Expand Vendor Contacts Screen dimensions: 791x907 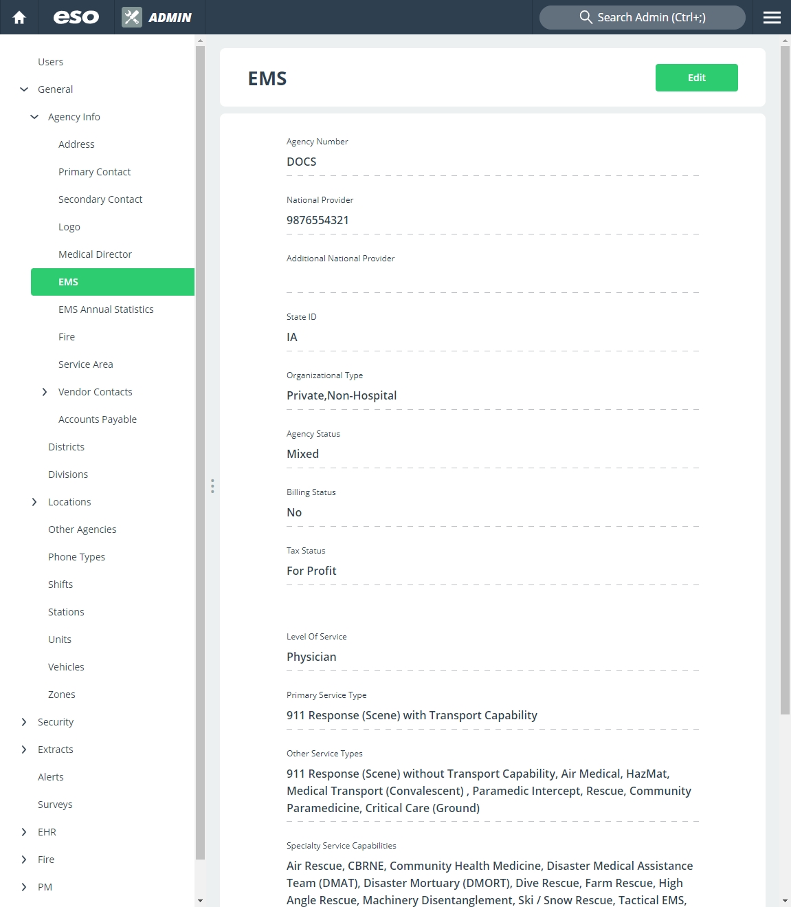tap(45, 392)
